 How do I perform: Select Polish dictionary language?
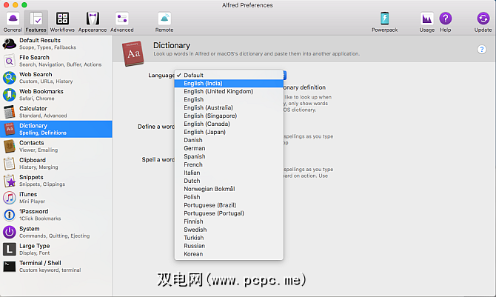pyautogui.click(x=229, y=197)
